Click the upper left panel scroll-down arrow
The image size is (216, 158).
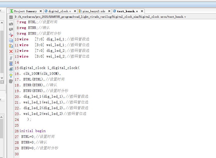(2, 78)
